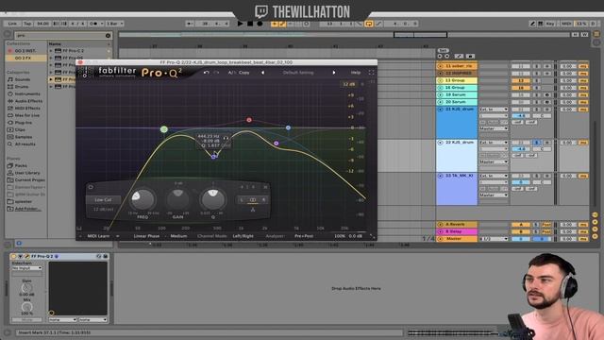Open the Drums browser category
604x340 pixels.
click(22, 87)
